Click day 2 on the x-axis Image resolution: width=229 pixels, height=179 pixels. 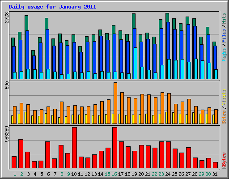(x=21, y=174)
